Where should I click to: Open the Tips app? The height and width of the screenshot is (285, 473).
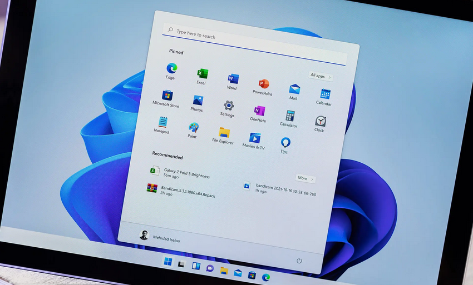click(x=285, y=145)
